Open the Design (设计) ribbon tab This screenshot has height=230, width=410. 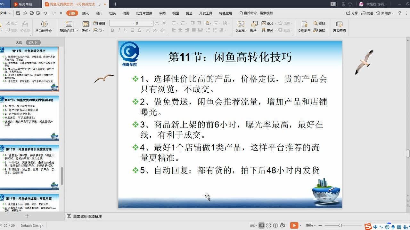[x=99, y=13]
